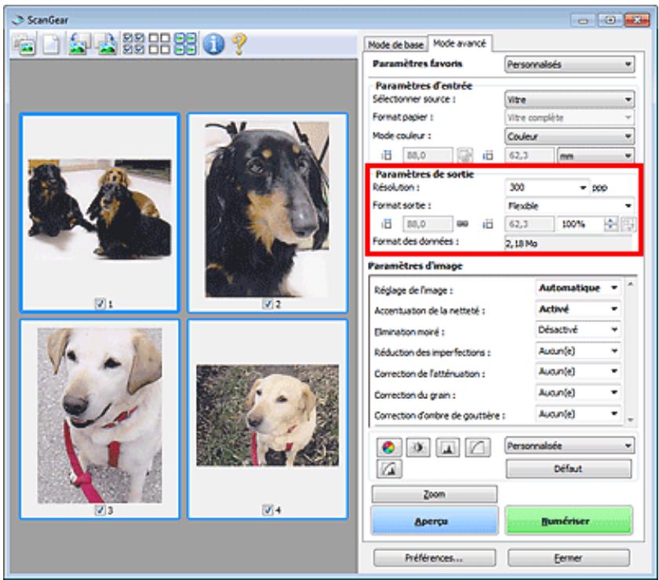Select the black dog close-up thumbnail
The width and height of the screenshot is (659, 580).
click(x=268, y=204)
